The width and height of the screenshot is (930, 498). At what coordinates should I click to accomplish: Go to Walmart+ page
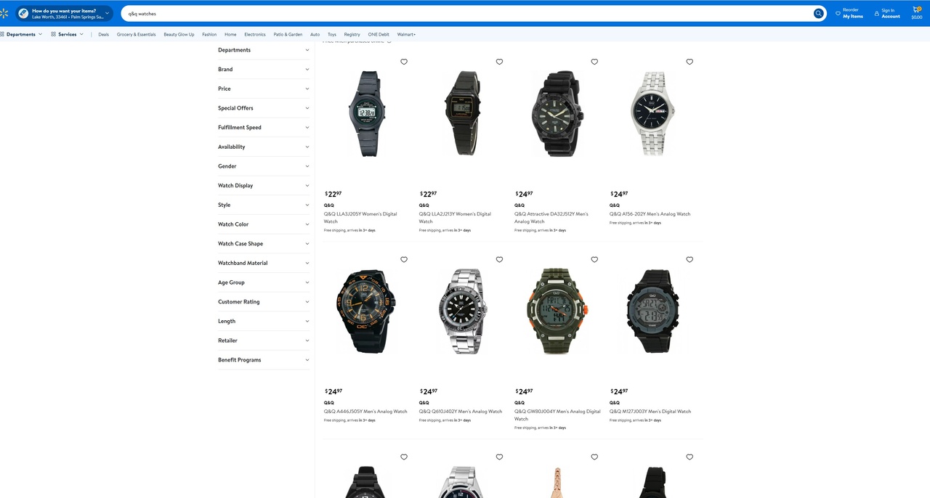tap(407, 34)
